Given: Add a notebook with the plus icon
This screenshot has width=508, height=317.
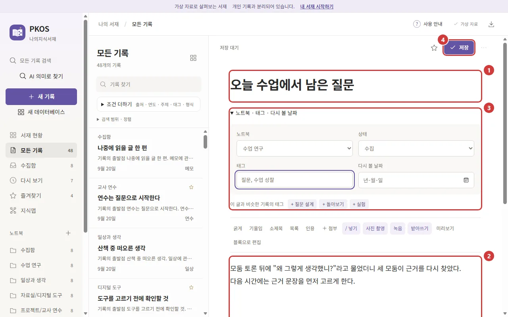Looking at the screenshot, I should click(68, 233).
